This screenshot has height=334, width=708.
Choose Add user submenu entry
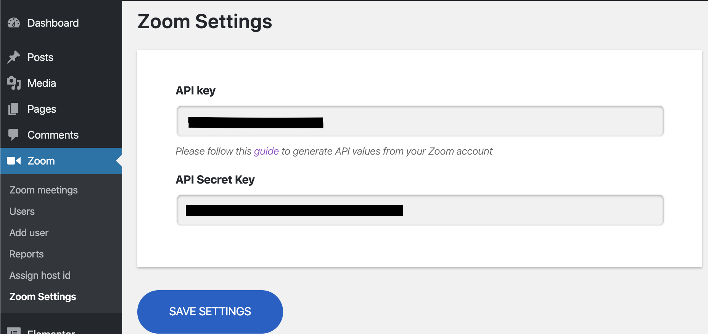(x=29, y=233)
